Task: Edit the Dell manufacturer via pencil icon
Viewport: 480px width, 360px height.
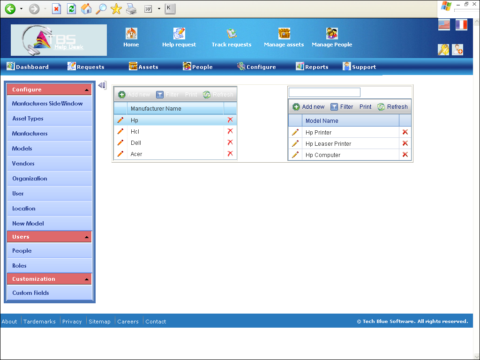Action: [x=120, y=142]
